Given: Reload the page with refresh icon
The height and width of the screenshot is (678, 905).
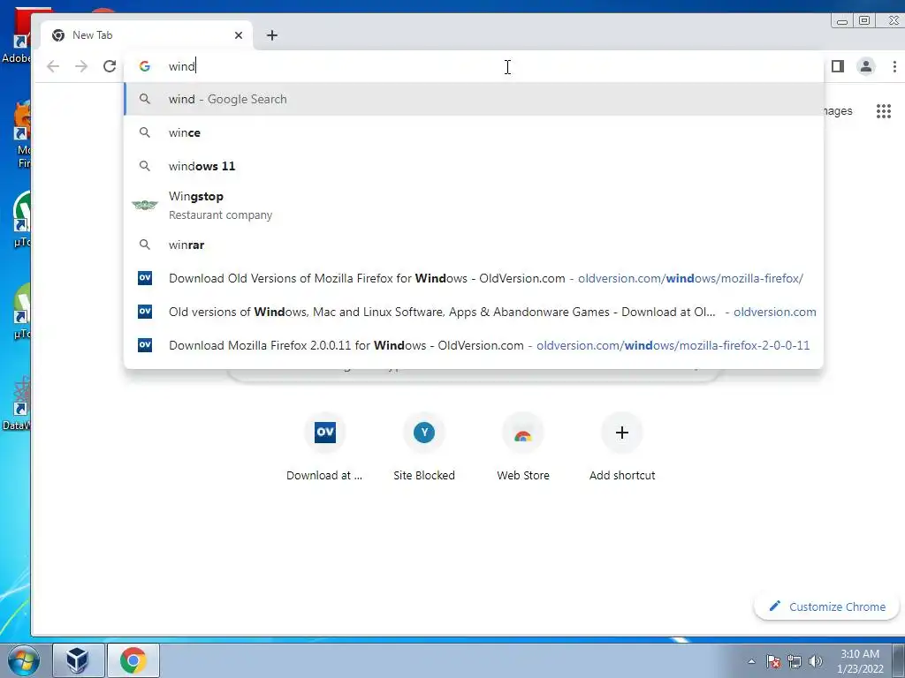Looking at the screenshot, I should pyautogui.click(x=110, y=66).
